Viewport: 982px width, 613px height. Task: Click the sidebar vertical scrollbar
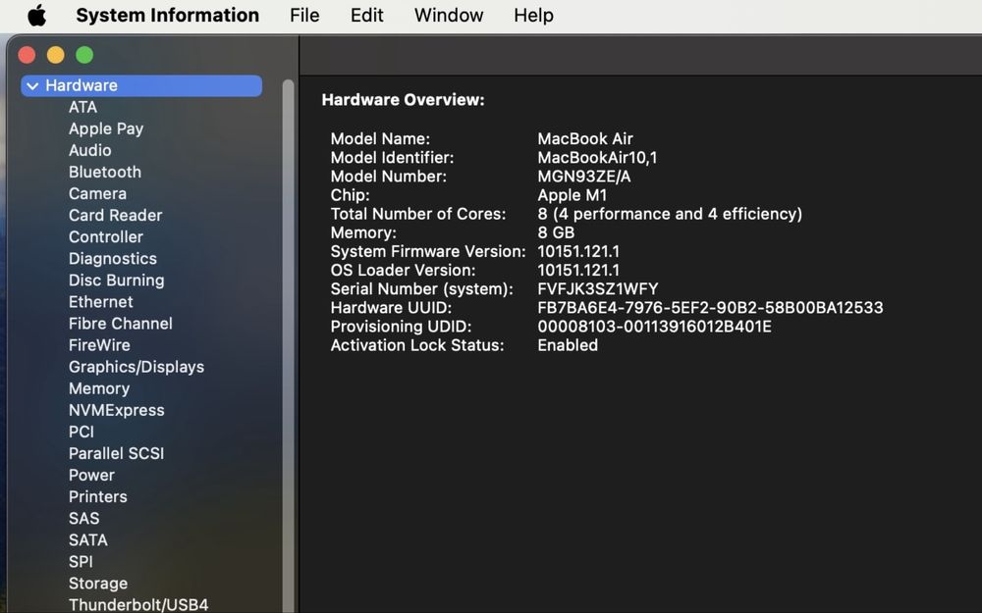point(288,346)
